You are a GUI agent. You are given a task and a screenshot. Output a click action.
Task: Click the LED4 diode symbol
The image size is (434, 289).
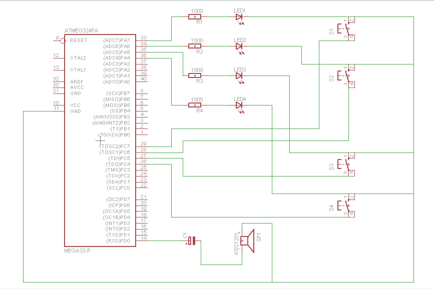(x=239, y=105)
